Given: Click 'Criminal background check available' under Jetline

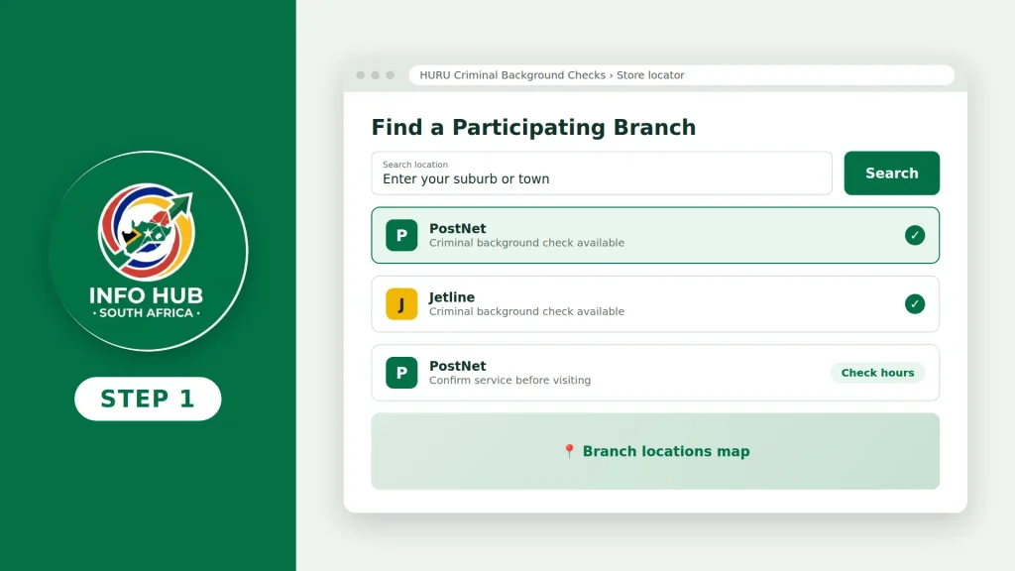Looking at the screenshot, I should pyautogui.click(x=527, y=311).
